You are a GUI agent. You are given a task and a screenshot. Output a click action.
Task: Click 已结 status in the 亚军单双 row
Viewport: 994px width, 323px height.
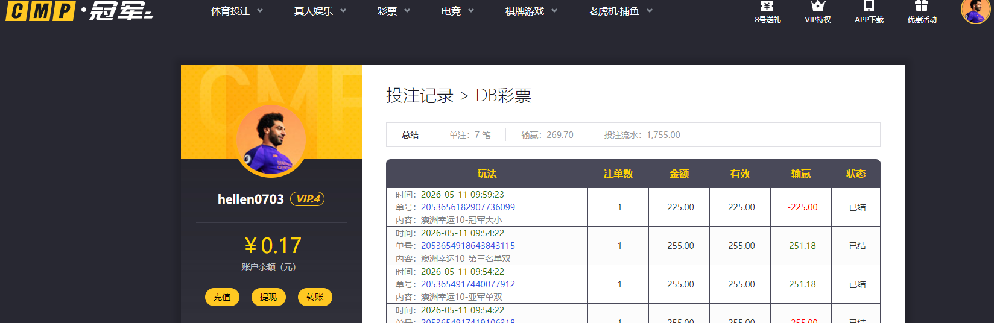pyautogui.click(x=857, y=284)
